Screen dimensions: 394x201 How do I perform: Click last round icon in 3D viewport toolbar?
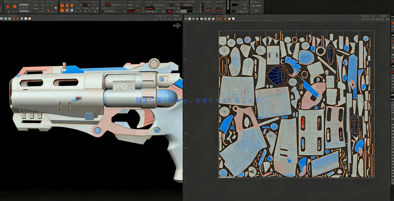(29, 18)
